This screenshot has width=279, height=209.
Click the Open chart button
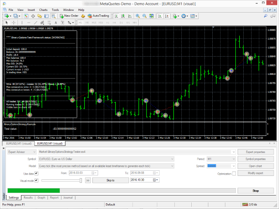255,166
